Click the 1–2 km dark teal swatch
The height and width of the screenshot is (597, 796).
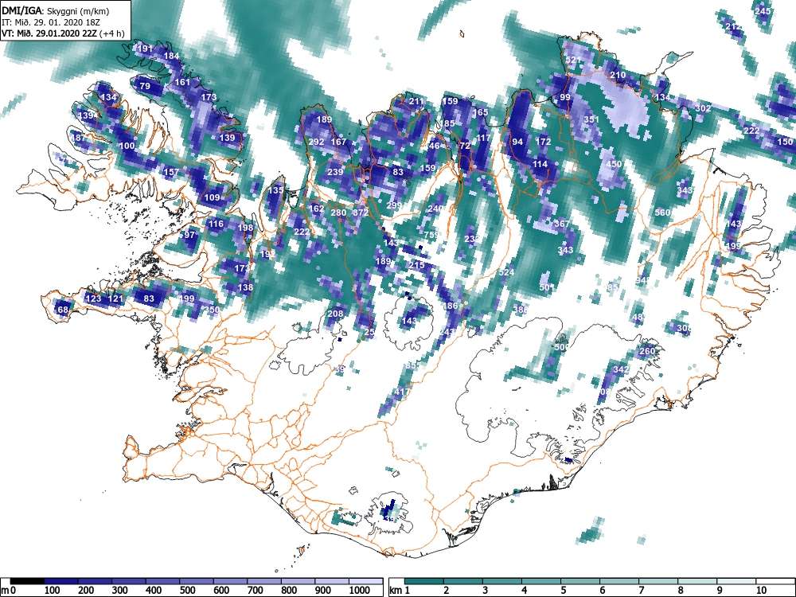pyautogui.click(x=424, y=581)
